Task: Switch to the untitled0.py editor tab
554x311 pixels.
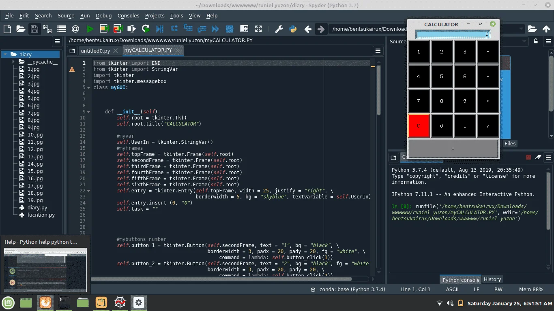Action: (95, 51)
